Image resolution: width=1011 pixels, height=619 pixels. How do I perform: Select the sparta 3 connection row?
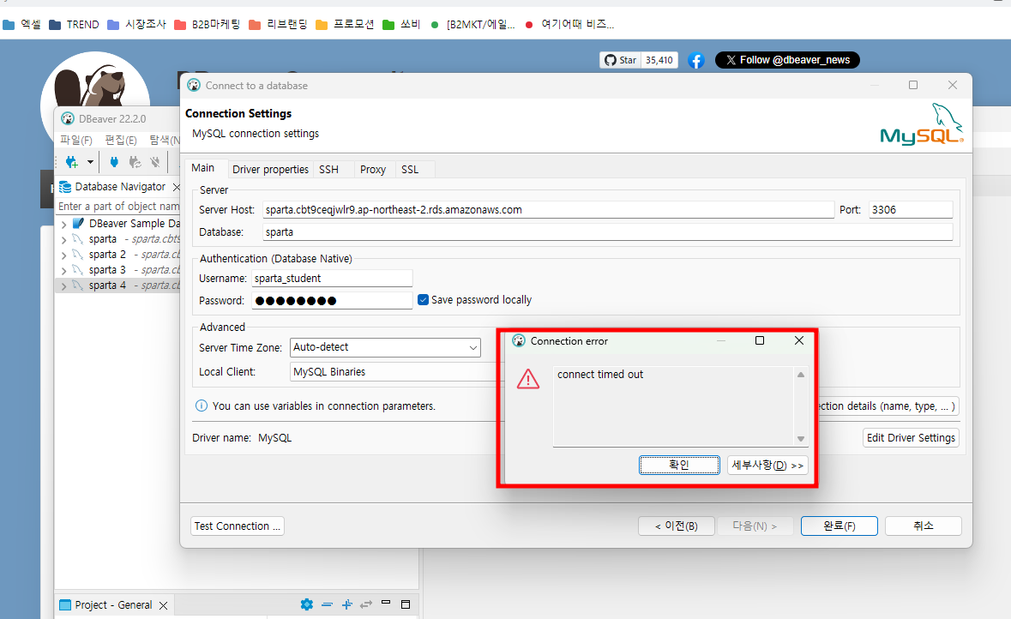pyautogui.click(x=118, y=270)
